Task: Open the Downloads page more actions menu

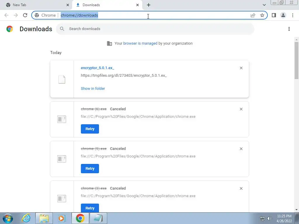Action: pos(289,29)
